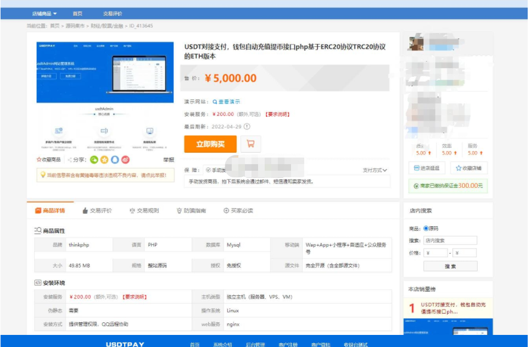Select the 源码 radio button

tap(426, 228)
